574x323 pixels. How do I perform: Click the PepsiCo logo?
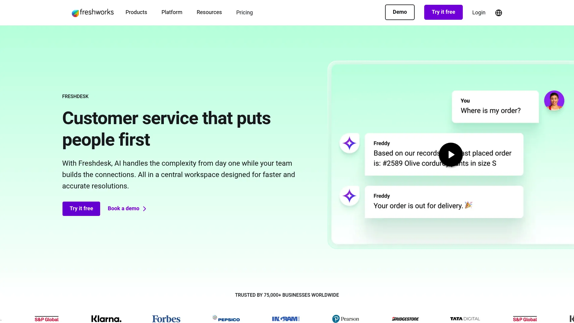[226, 319]
